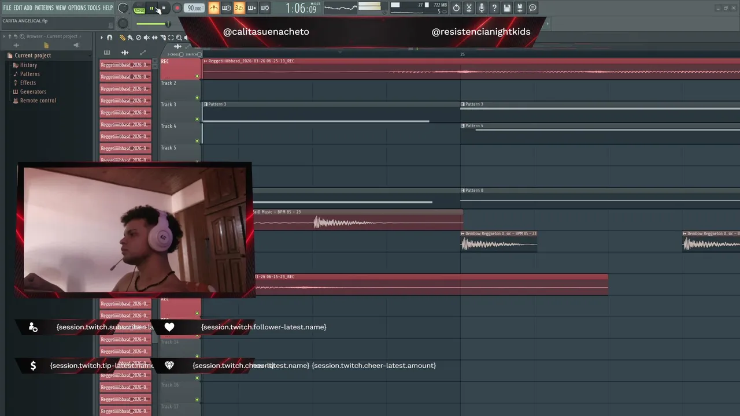740x416 pixels.
Task: Stop playback with the stop button
Action: pyautogui.click(x=164, y=8)
